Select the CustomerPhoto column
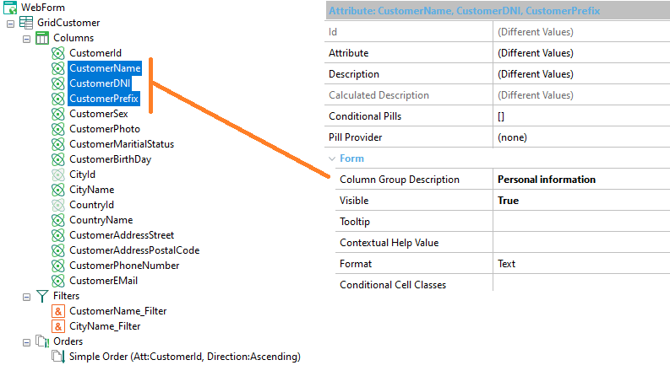Viewport: 670px width, 376px height. (x=105, y=129)
